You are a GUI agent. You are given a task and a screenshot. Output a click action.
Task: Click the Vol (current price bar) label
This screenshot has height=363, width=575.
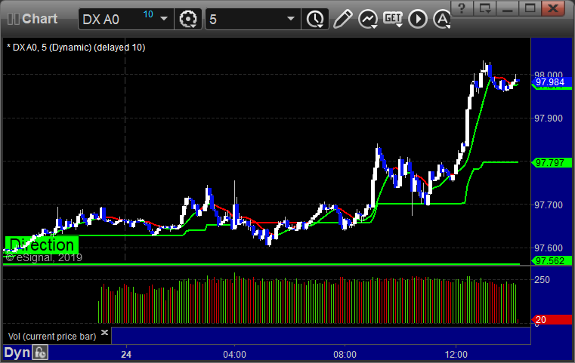52,337
